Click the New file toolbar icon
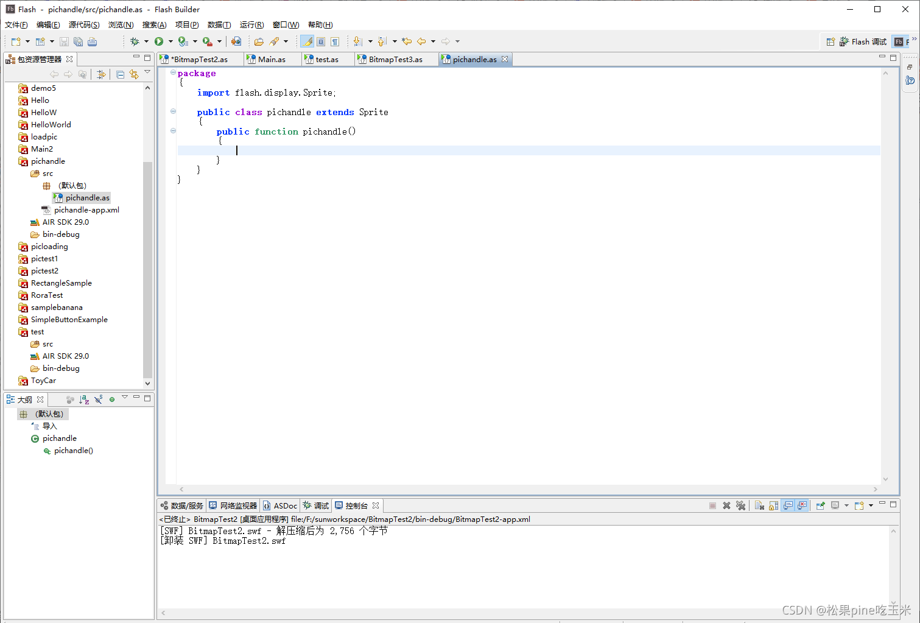Image resolution: width=920 pixels, height=623 pixels. point(16,41)
